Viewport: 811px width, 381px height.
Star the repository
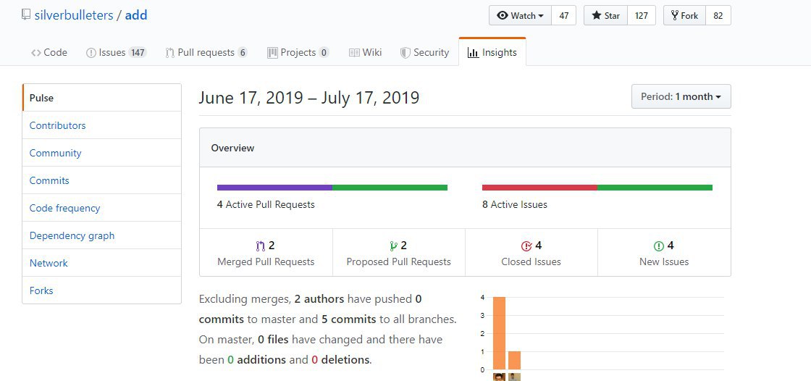click(x=605, y=15)
